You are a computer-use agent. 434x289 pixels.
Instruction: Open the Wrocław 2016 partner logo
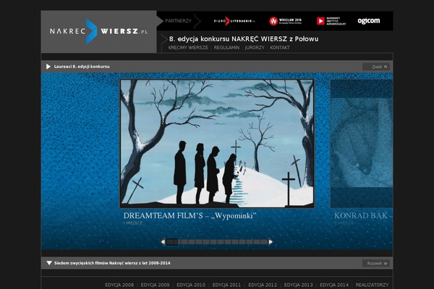click(285, 21)
